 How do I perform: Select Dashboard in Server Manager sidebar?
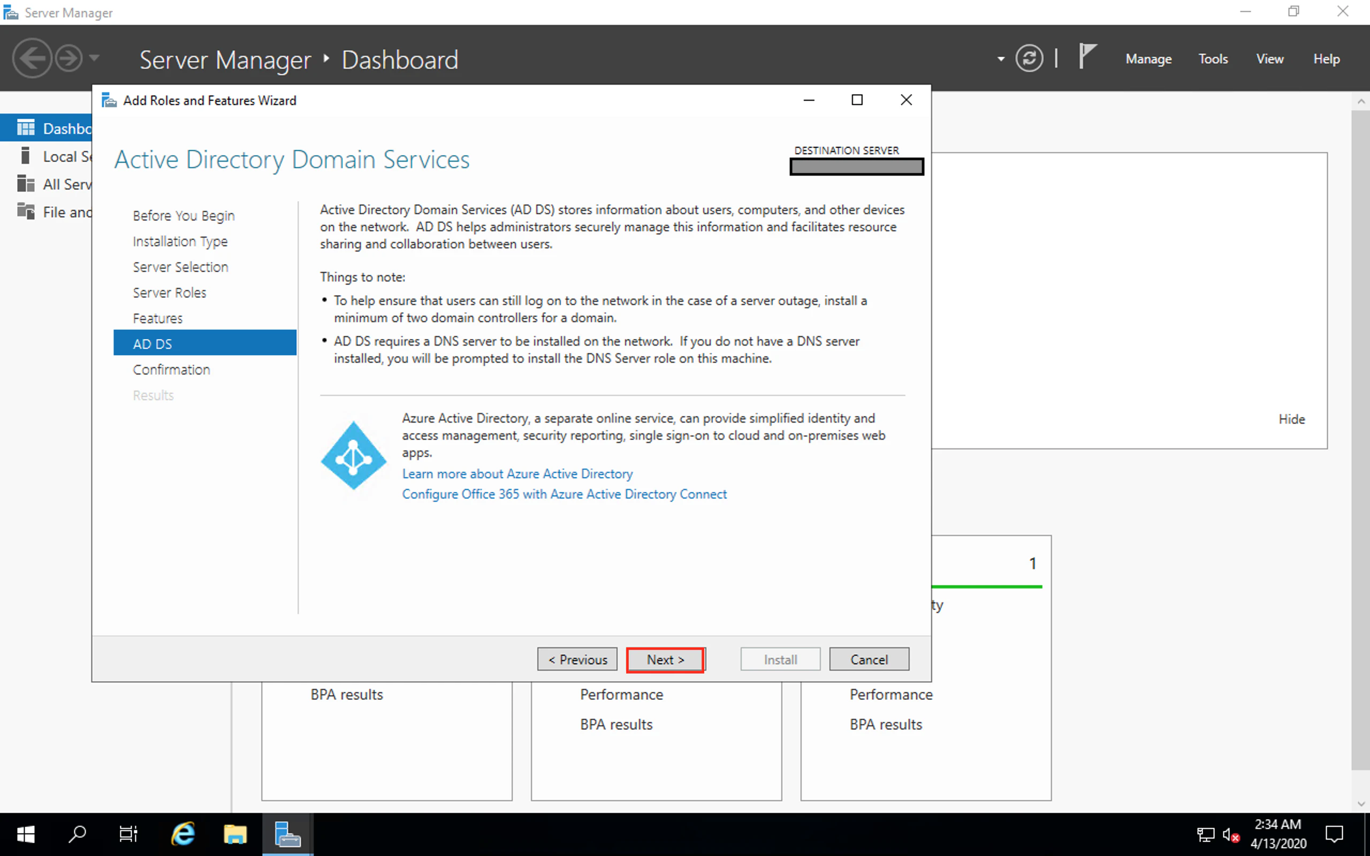[47, 128]
